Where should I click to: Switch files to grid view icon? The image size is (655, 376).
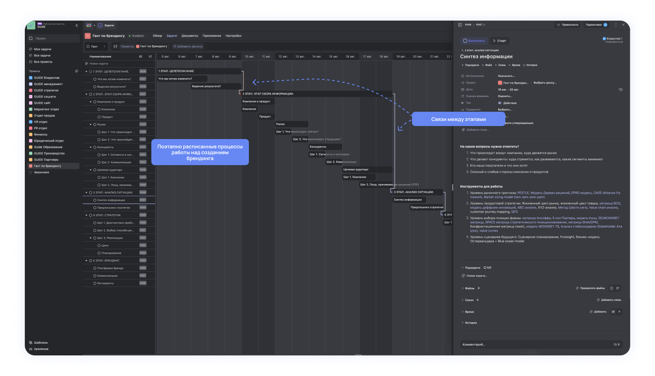coord(618,288)
